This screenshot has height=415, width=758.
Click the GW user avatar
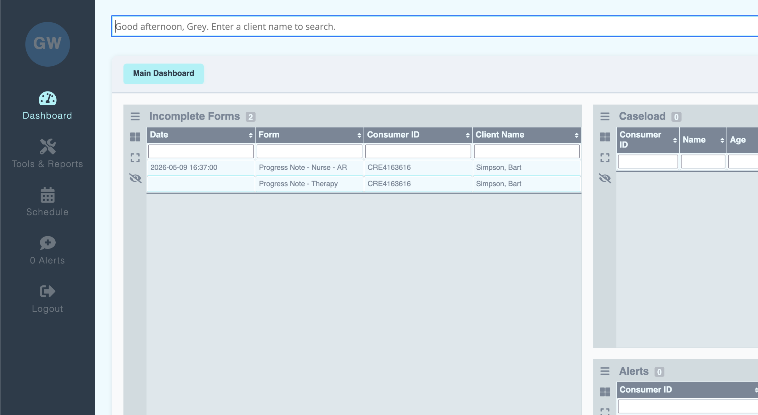click(47, 44)
